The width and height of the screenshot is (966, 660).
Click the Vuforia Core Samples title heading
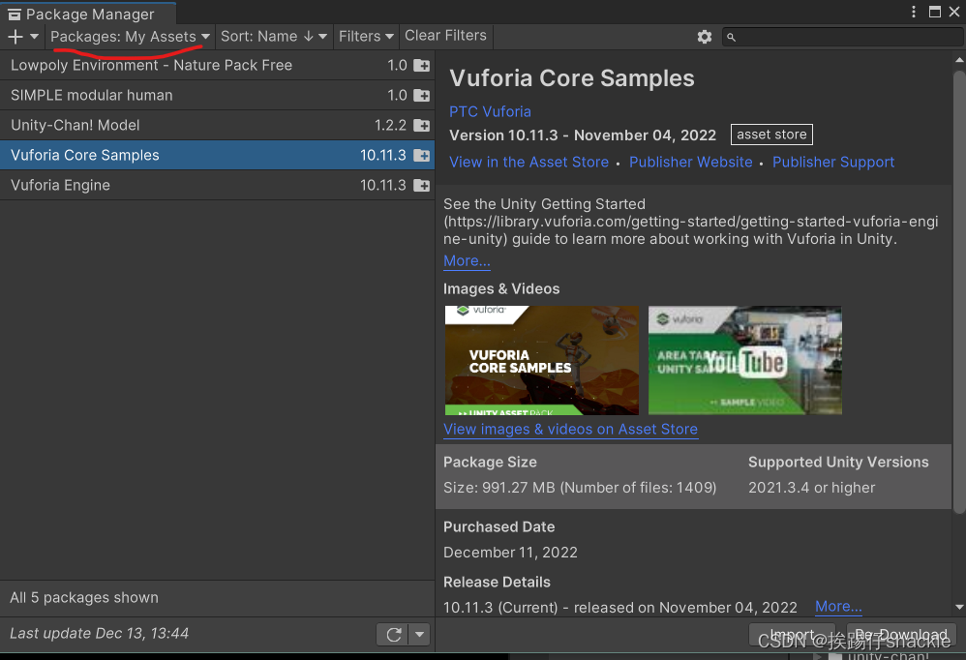pyautogui.click(x=572, y=78)
